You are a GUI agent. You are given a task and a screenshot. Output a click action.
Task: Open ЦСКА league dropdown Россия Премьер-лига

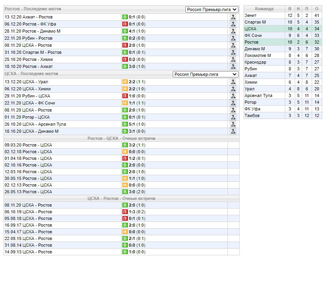click(205, 74)
